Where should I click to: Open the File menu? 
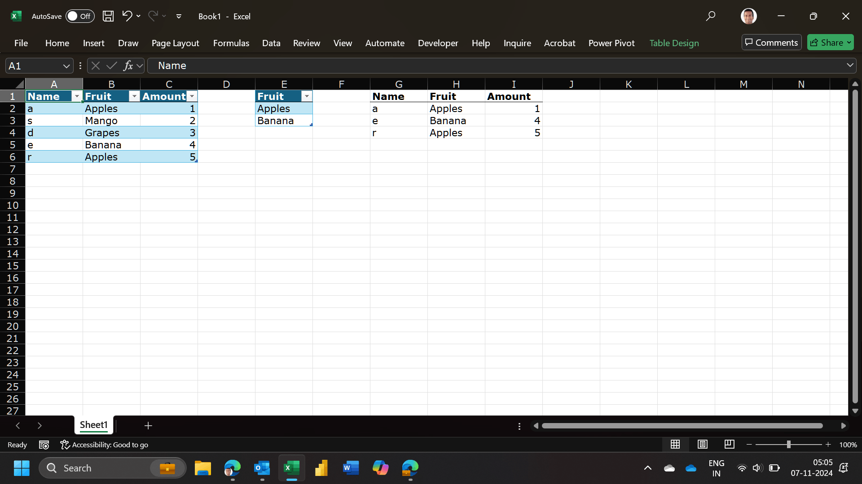21,43
